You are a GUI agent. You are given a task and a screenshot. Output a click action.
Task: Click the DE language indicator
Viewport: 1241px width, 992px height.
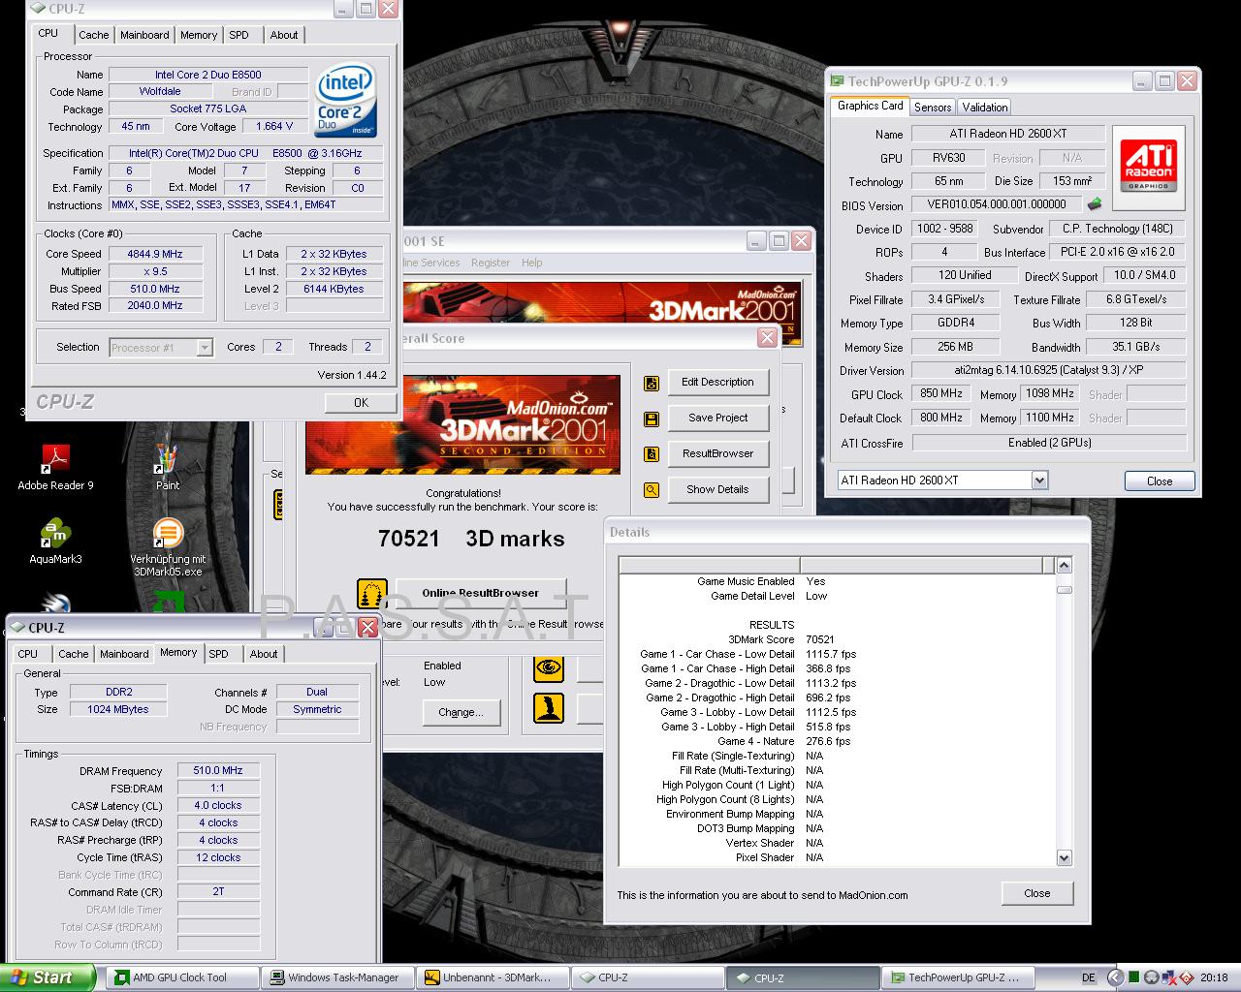click(1089, 977)
